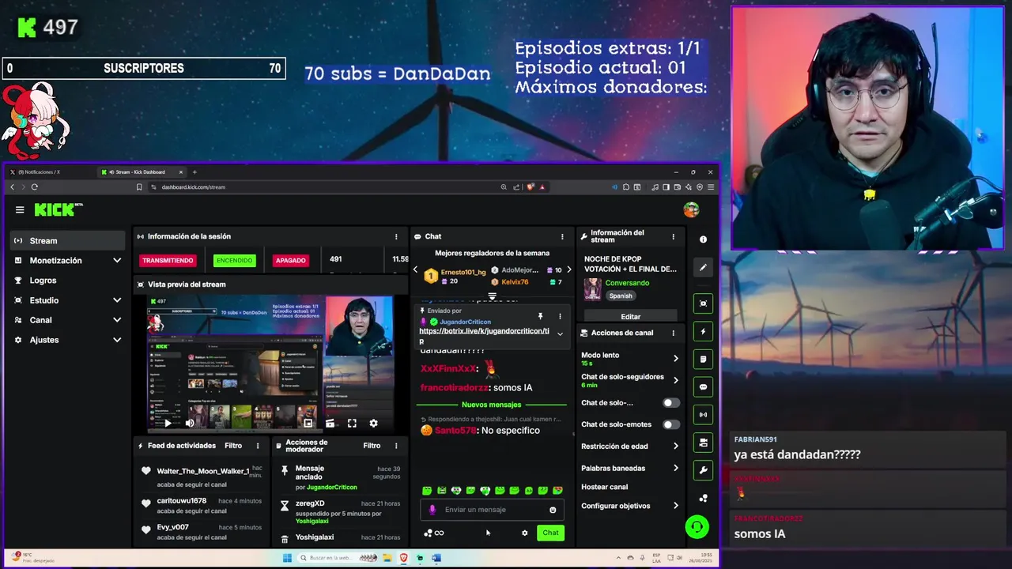Click Filtro in Feed de actividades
1012x569 pixels.
233,446
